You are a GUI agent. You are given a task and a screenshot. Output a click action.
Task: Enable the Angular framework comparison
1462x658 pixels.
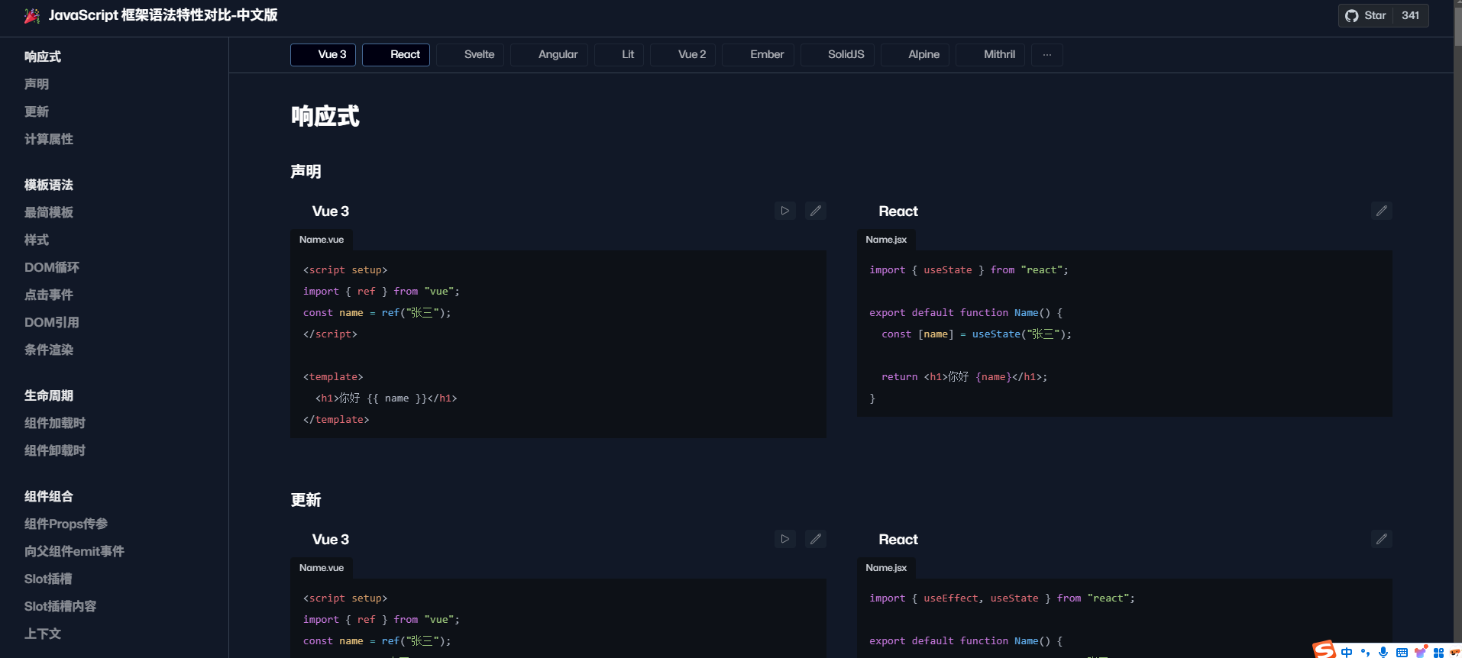point(549,55)
